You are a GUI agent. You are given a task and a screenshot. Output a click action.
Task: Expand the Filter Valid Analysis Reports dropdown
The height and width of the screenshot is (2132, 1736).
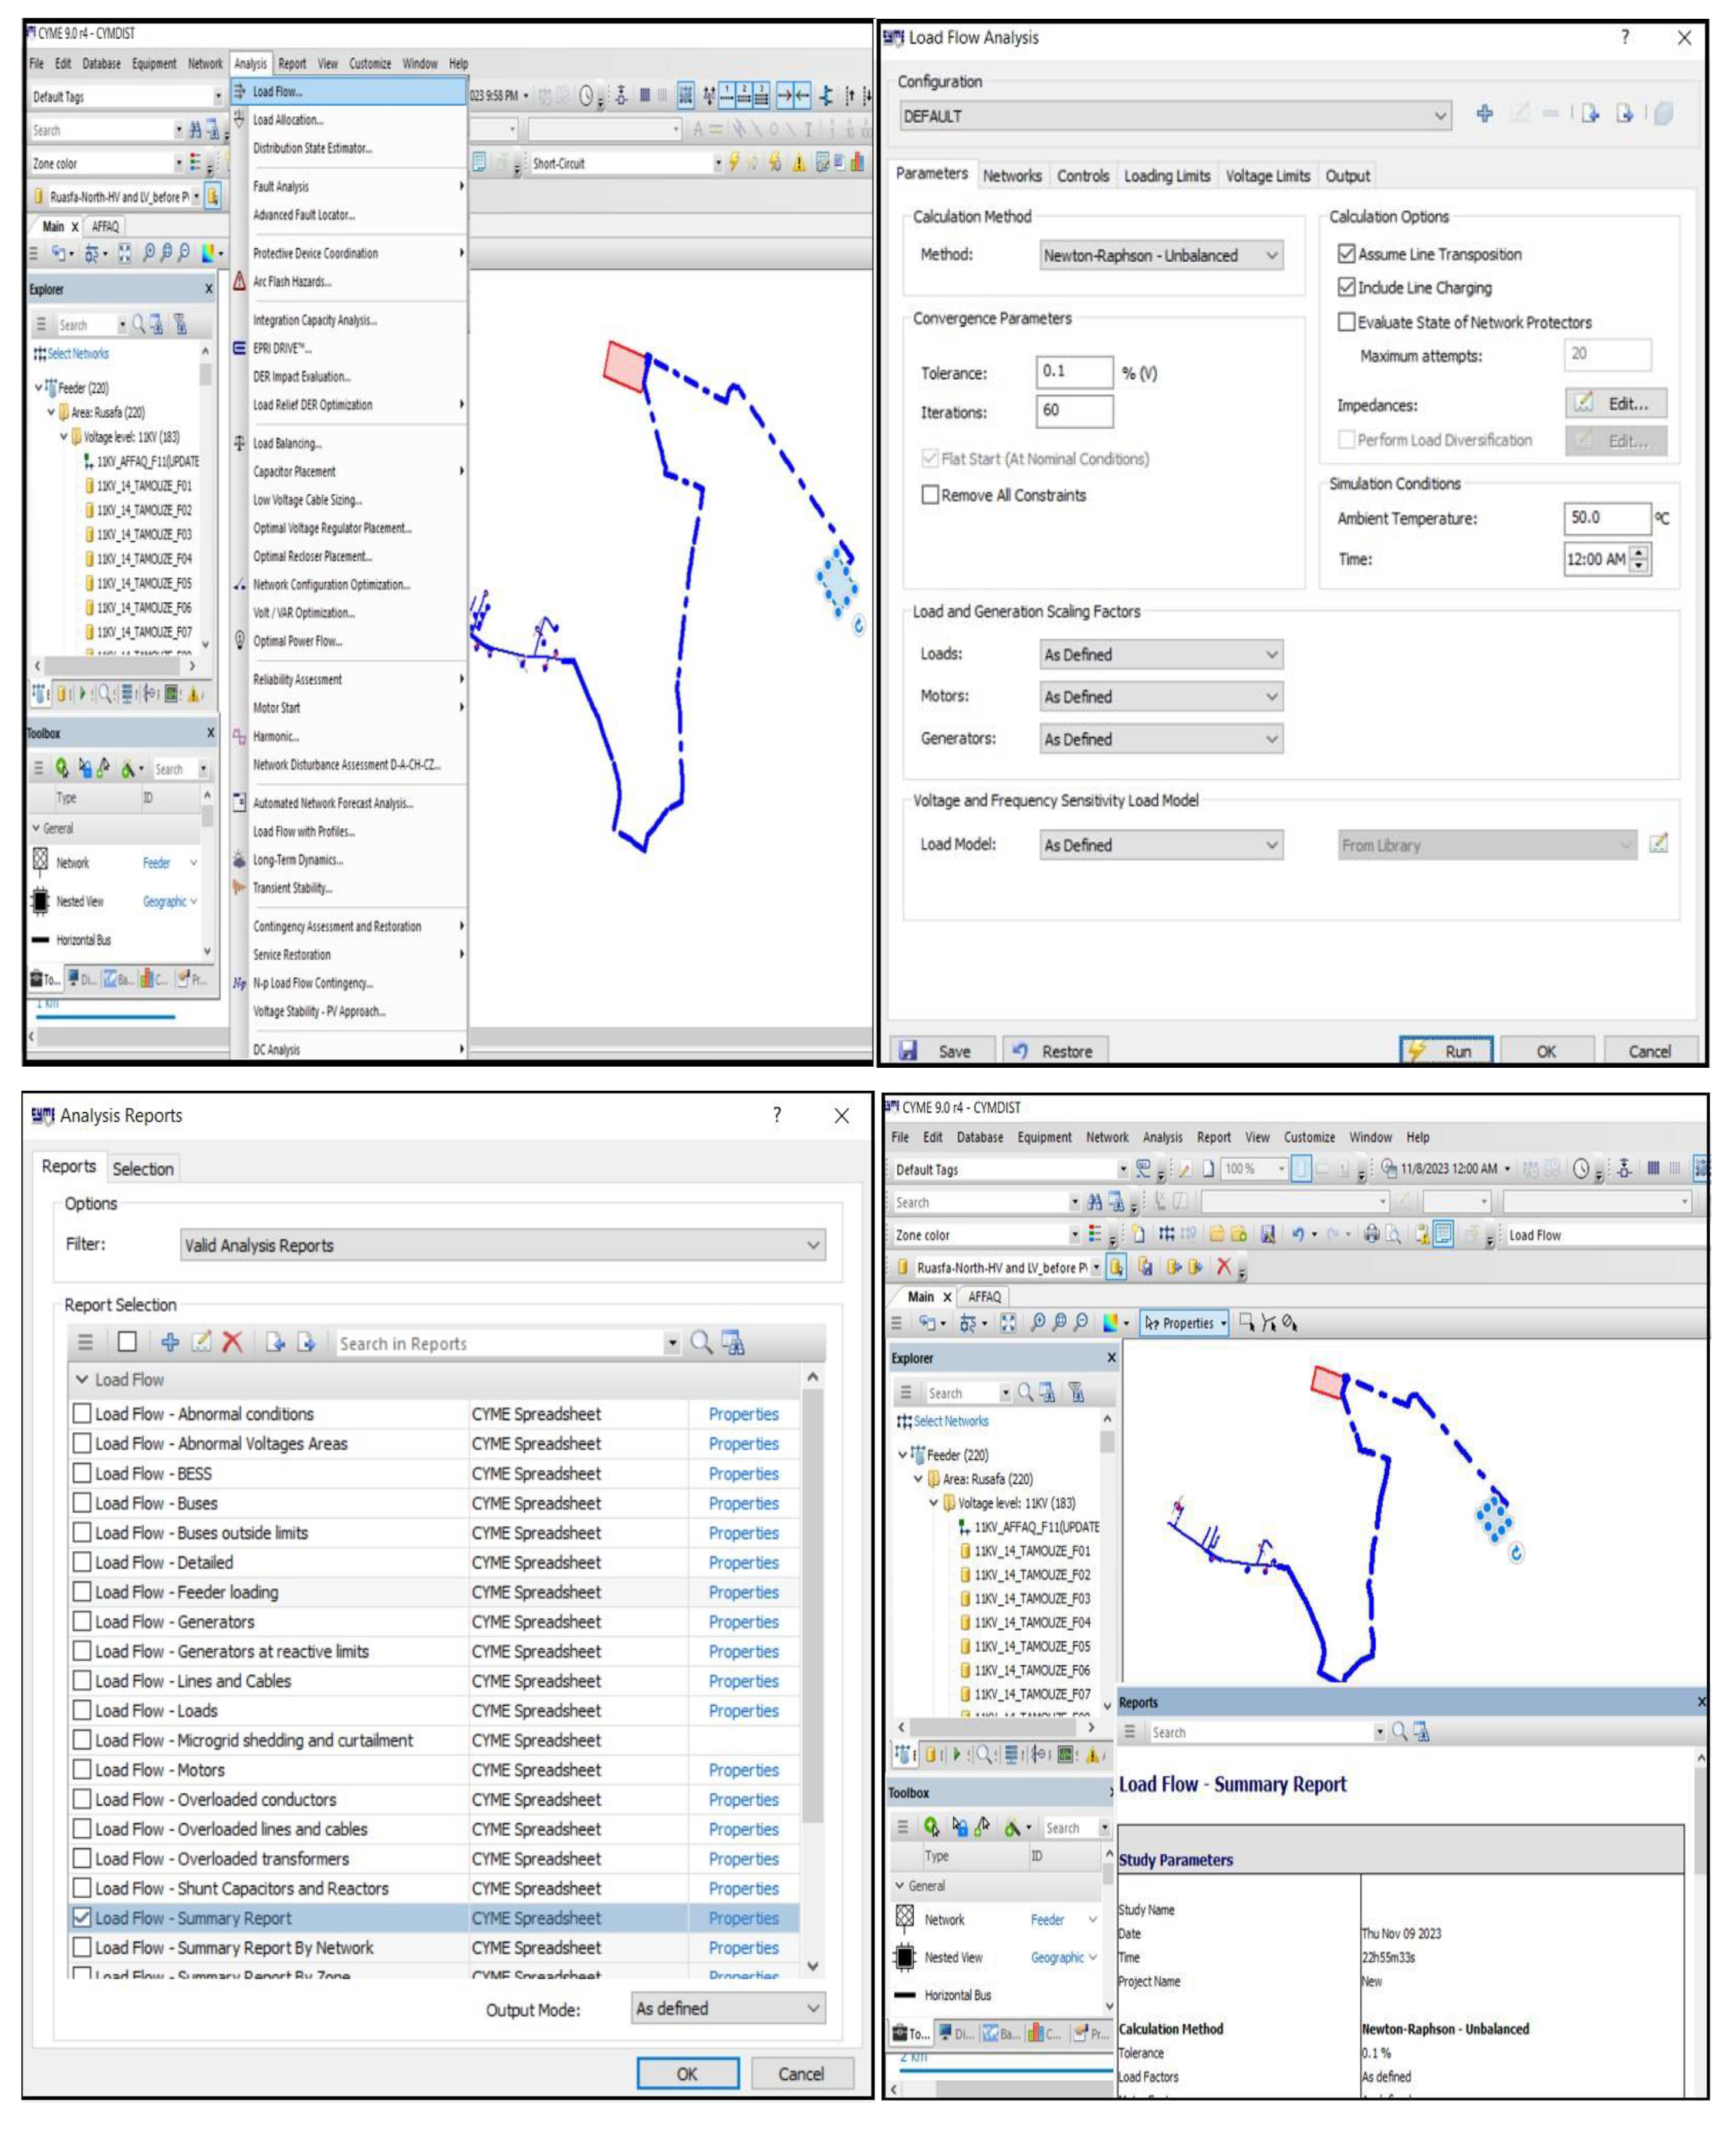coord(503,1245)
